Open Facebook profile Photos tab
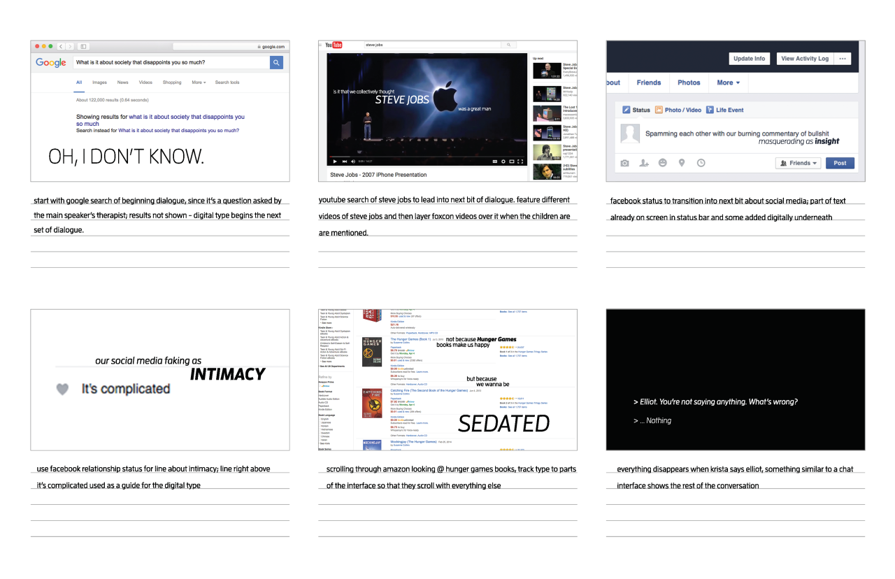 coord(689,83)
